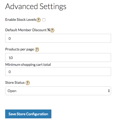Click the Store Status label text
This screenshot has width=117, height=122.
(15, 82)
